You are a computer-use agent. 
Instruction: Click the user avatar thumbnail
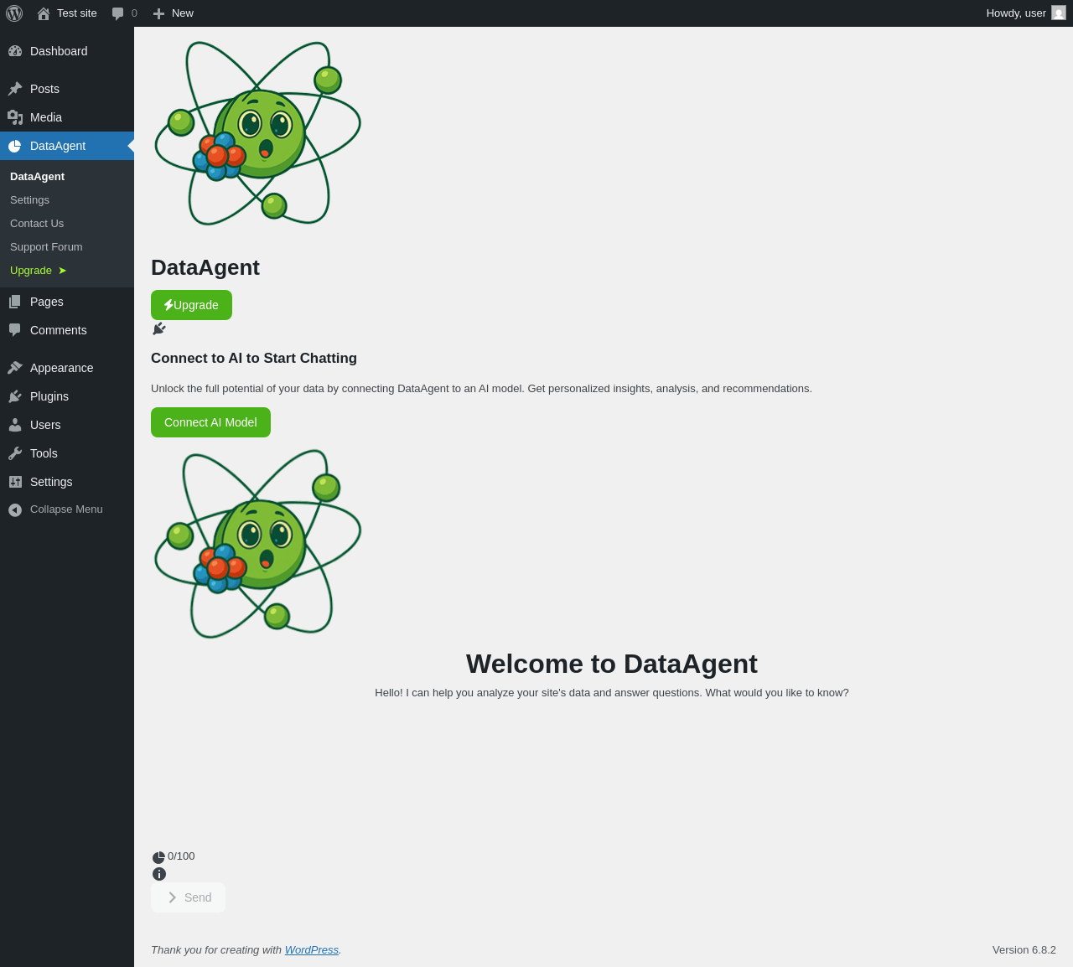1059,13
